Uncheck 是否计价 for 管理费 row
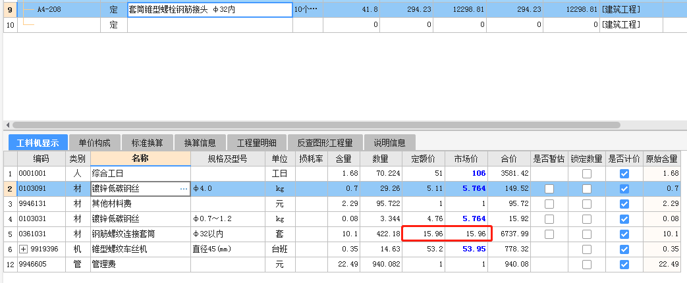The height and width of the screenshot is (283, 687). pyautogui.click(x=624, y=265)
